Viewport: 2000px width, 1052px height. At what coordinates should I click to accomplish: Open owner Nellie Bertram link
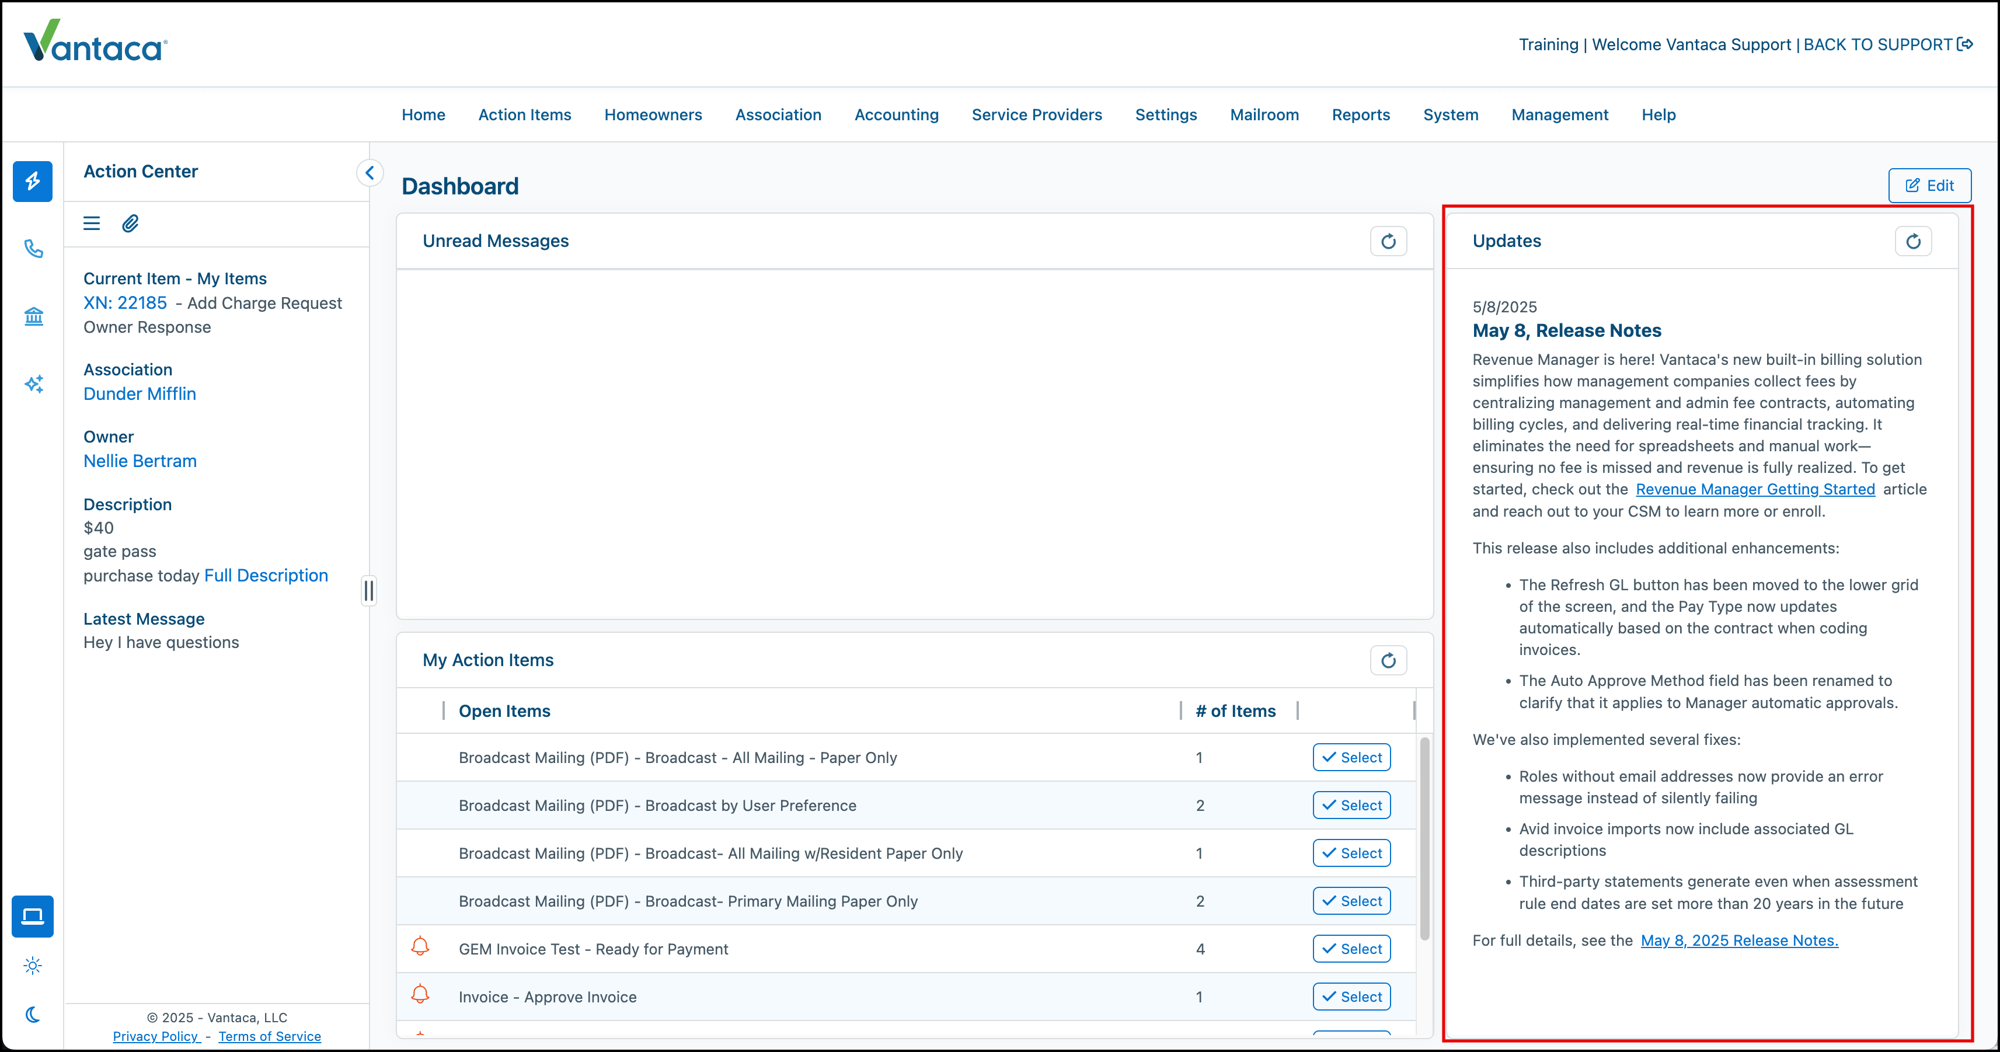click(x=140, y=461)
